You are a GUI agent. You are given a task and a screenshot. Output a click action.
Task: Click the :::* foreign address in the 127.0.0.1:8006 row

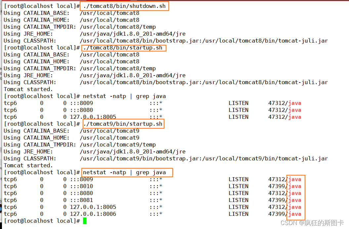156,214
